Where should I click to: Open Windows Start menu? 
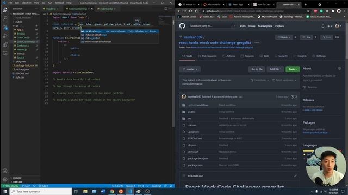[x=5, y=191]
